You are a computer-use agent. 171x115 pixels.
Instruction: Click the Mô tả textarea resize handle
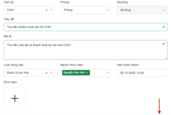166,59
